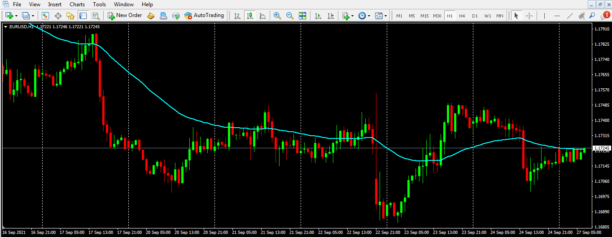Screen dimensions: 612x237
Task: Select the H4 timeframe
Action: (x=462, y=16)
